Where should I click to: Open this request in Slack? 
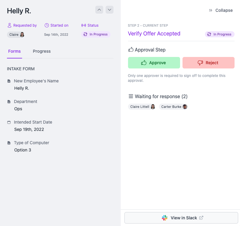coord(181,218)
